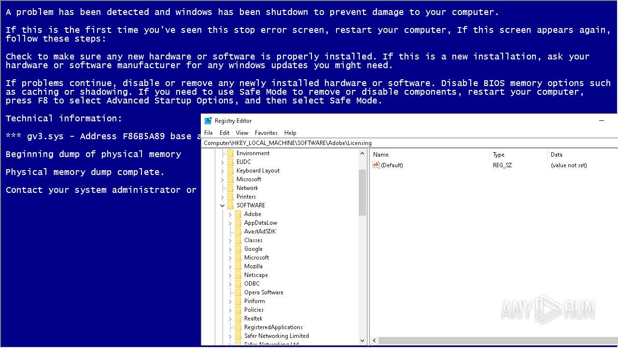Select the Netscape key label
This screenshot has height=348, width=618.
click(x=256, y=275)
